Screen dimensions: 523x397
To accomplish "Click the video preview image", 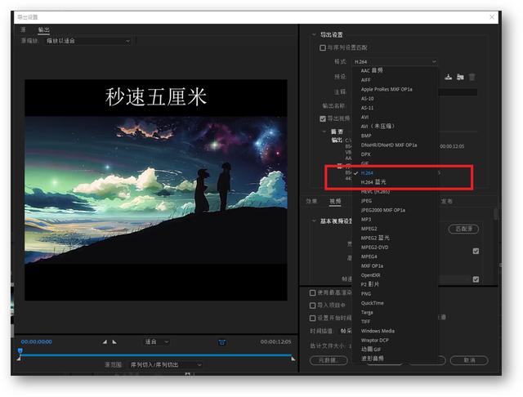I will click(156, 190).
